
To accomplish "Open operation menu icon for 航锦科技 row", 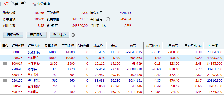I will click(5, 52).
